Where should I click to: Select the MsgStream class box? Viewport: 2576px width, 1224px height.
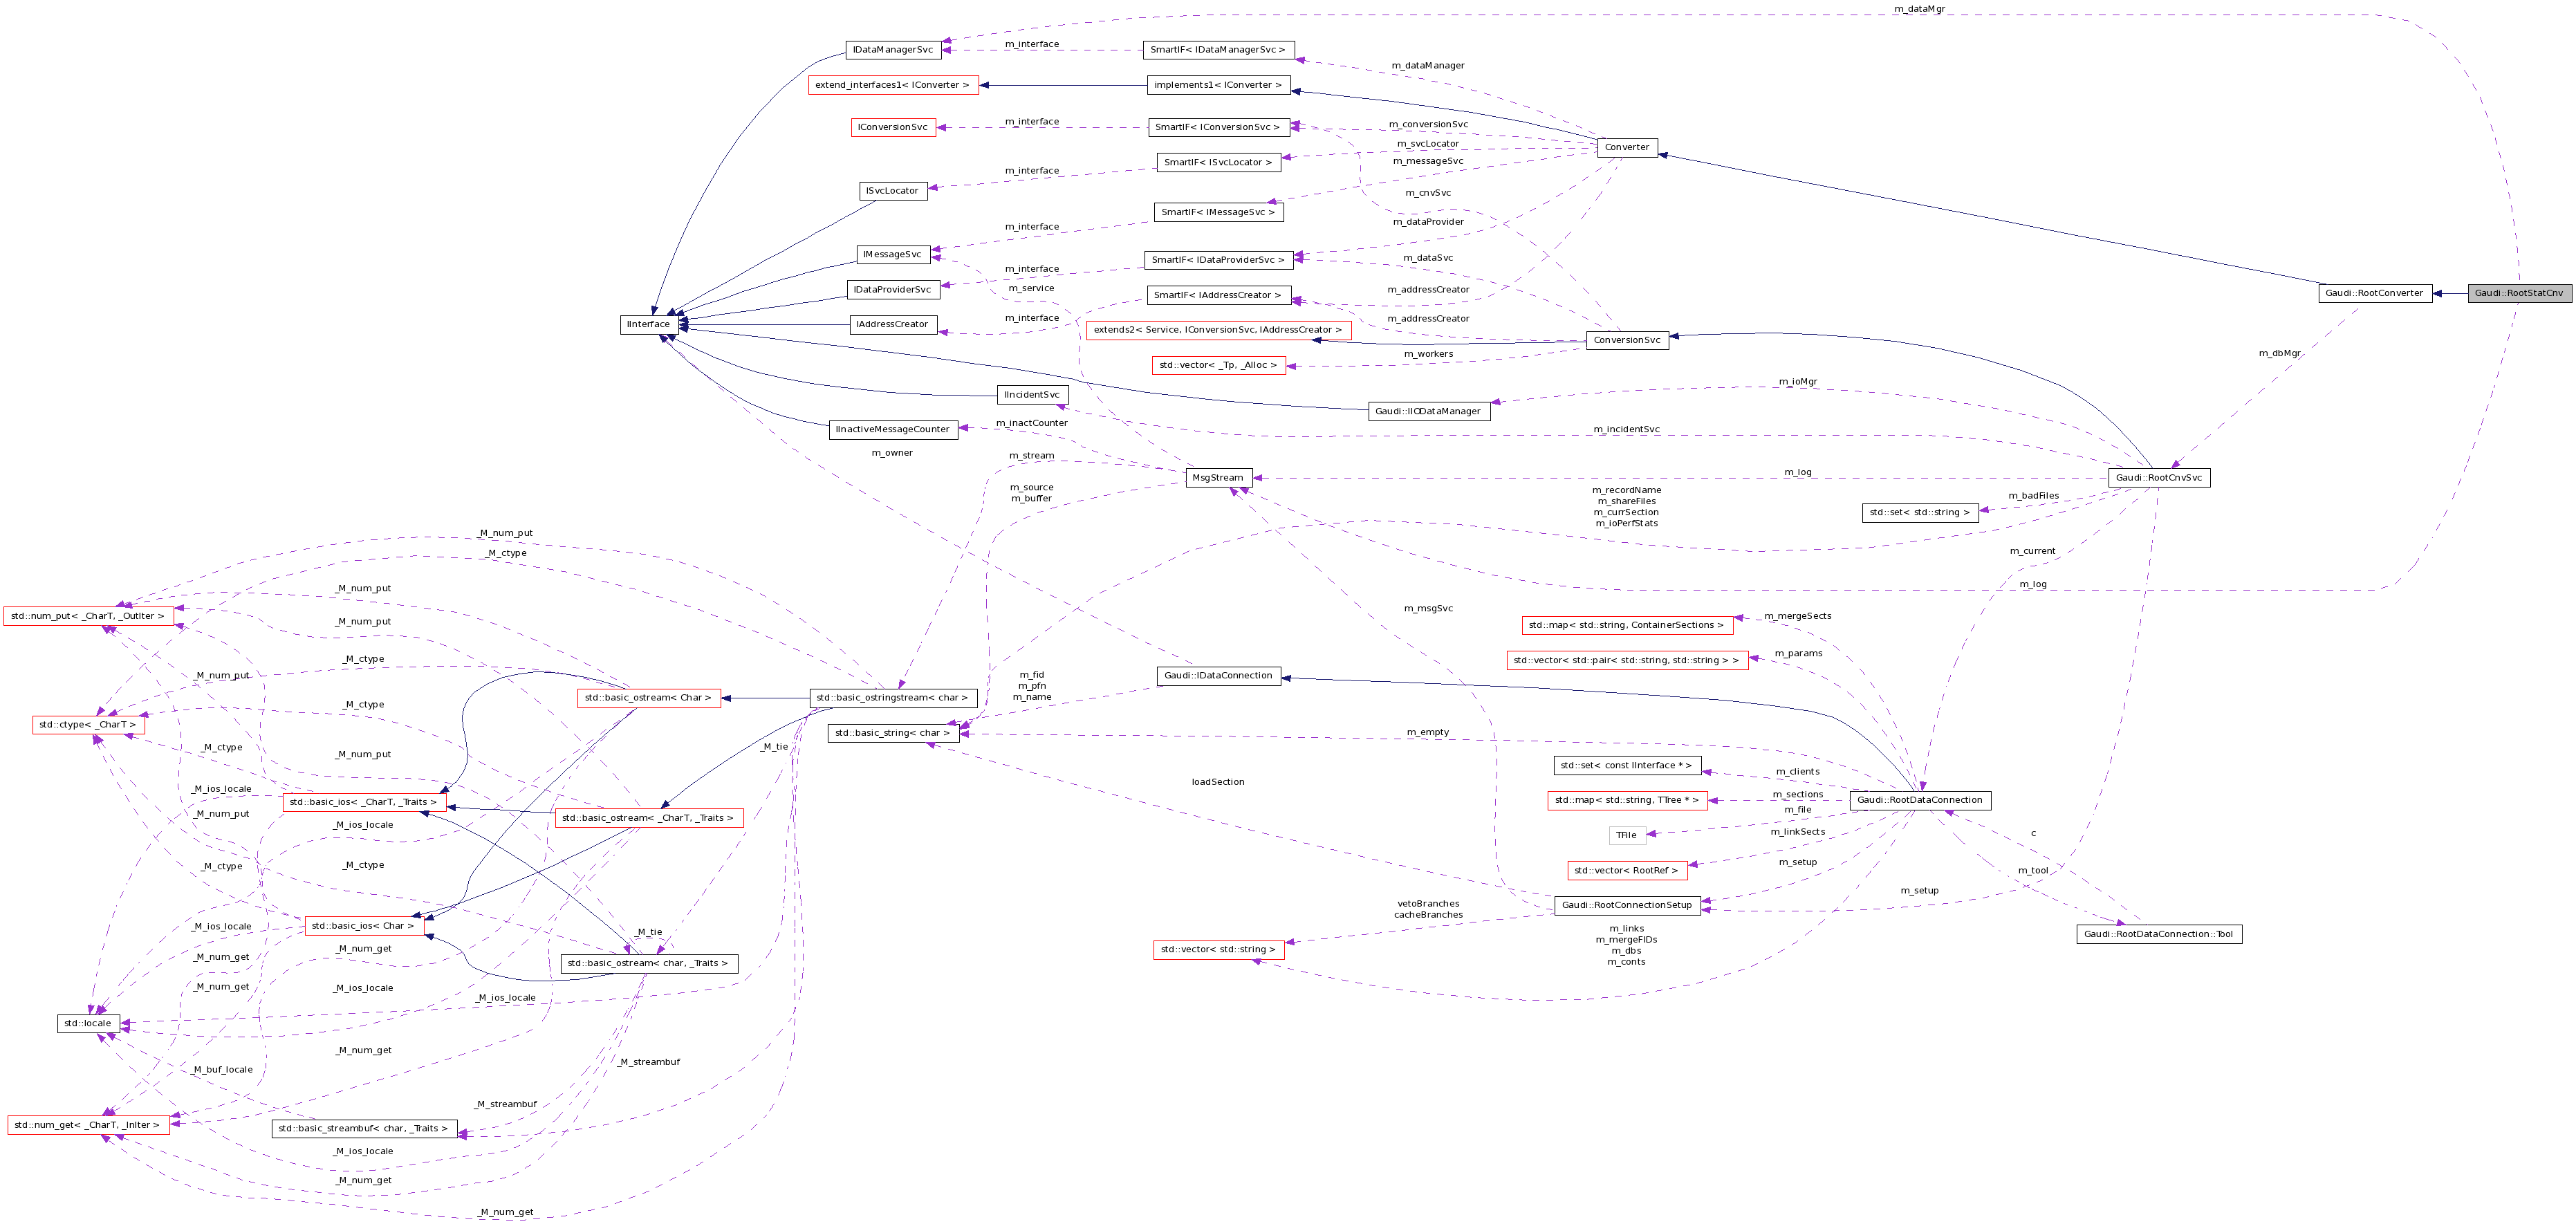[1218, 477]
